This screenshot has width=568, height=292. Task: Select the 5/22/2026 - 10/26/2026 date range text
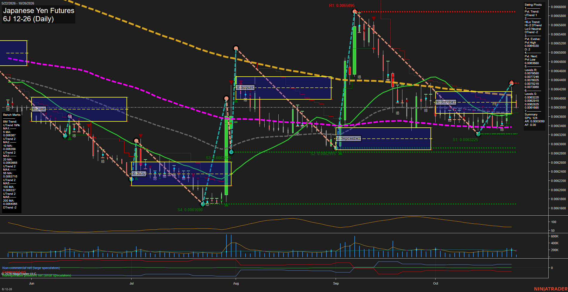[18, 3]
